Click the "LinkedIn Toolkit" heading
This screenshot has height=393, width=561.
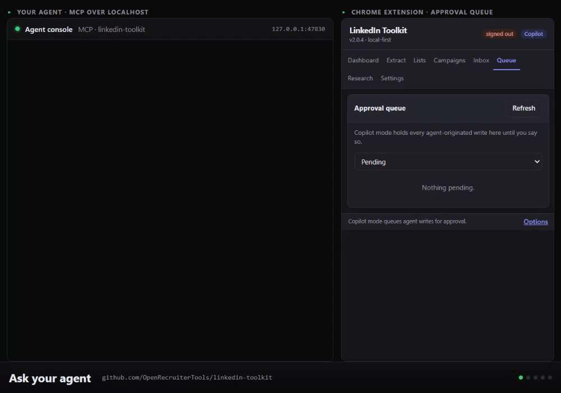coord(378,30)
